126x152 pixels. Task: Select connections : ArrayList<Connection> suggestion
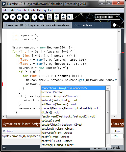pos(73,88)
